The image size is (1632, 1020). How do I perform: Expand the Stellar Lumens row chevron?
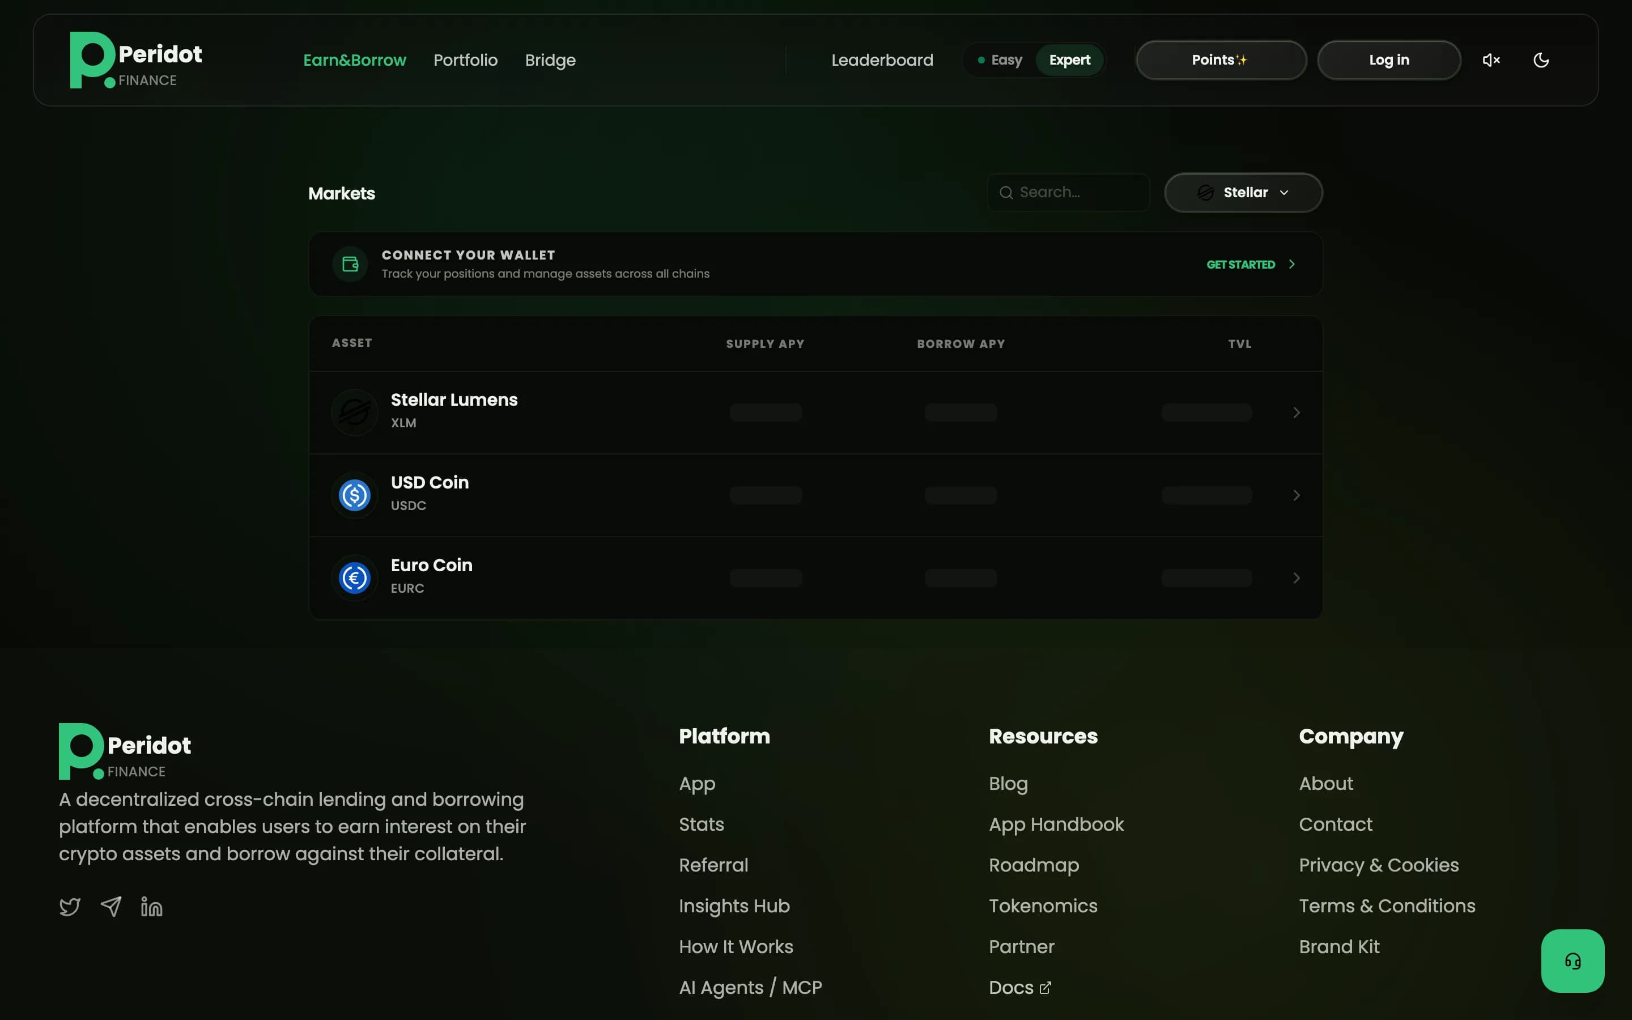[1295, 412]
